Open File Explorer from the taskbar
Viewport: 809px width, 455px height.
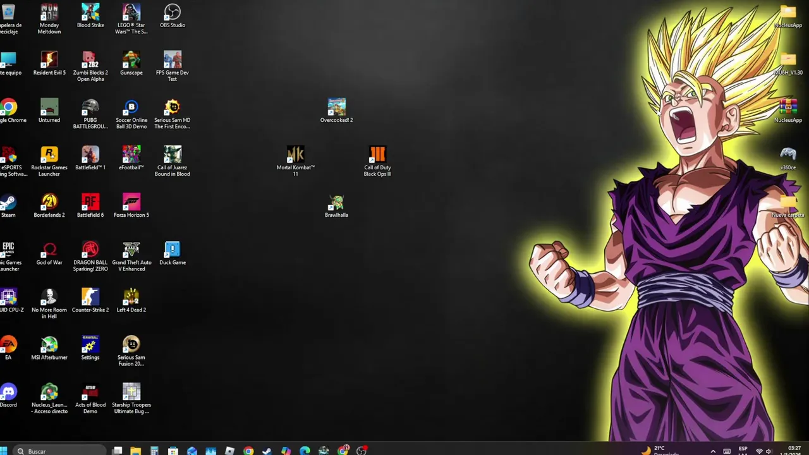tap(135, 451)
